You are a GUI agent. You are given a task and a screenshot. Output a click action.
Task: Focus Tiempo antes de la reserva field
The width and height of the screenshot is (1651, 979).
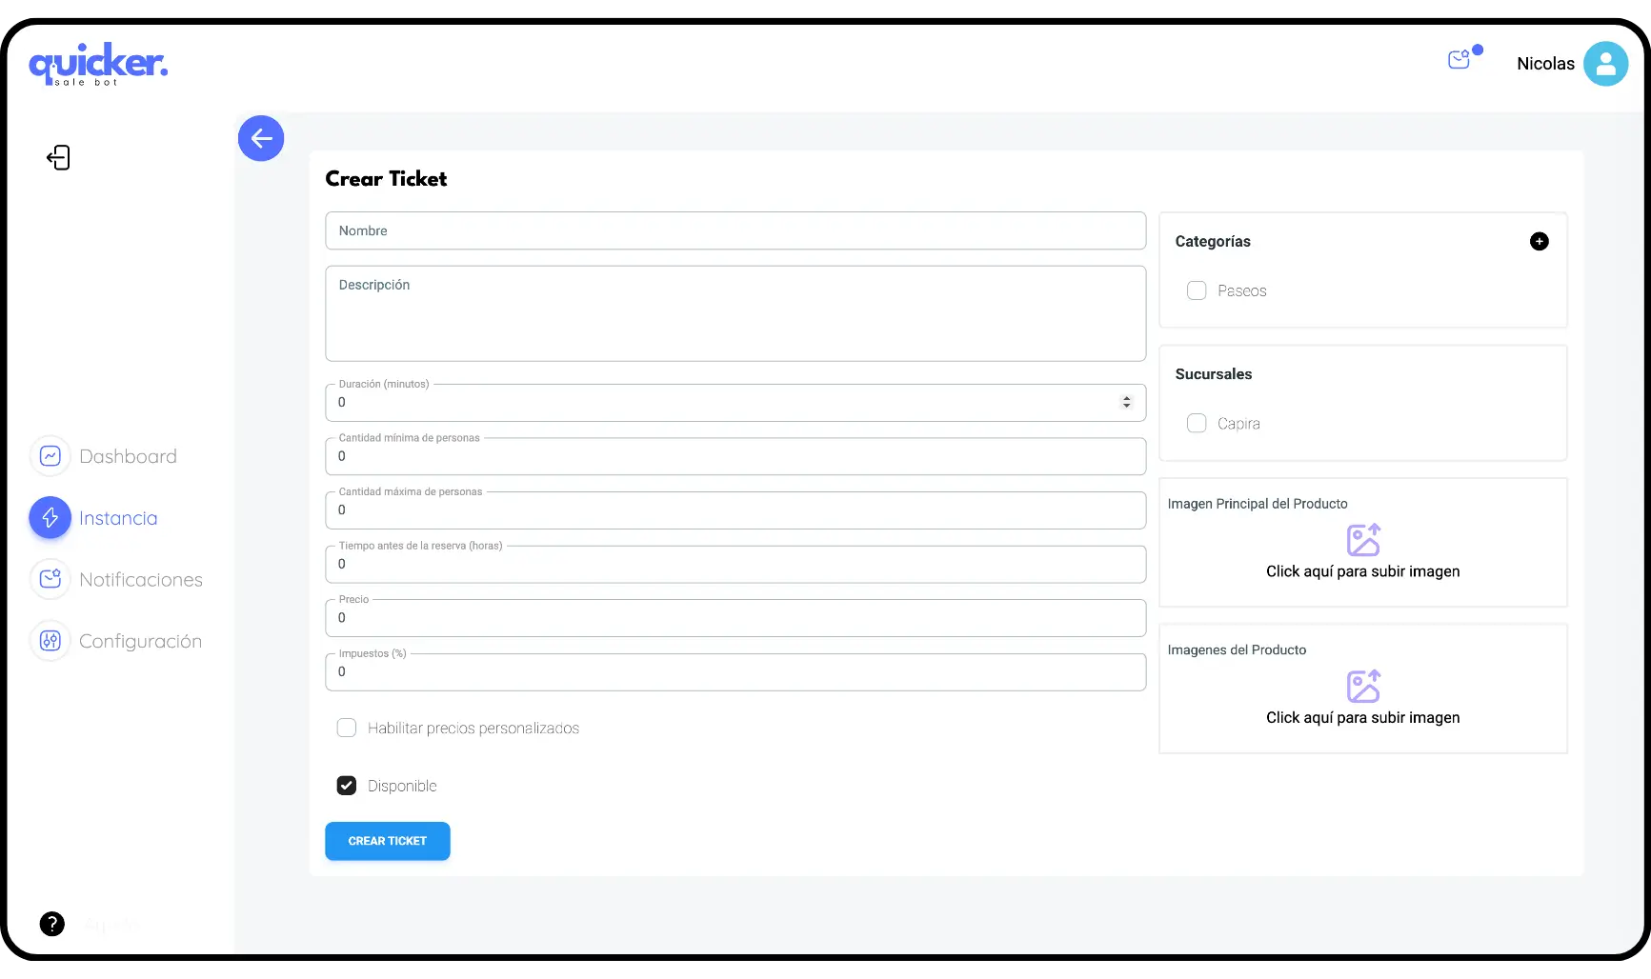735,564
